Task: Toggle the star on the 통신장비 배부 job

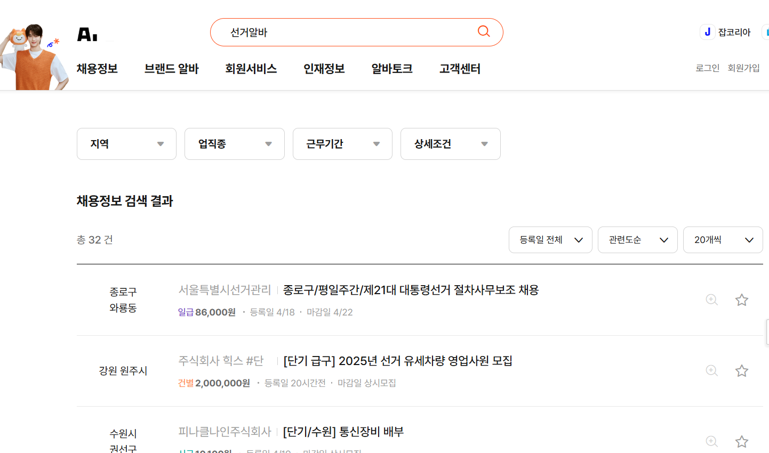Action: point(741,442)
